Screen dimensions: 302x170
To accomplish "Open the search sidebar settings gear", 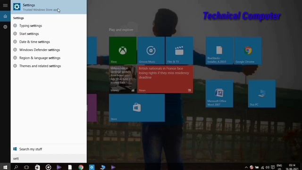I will (5, 27).
